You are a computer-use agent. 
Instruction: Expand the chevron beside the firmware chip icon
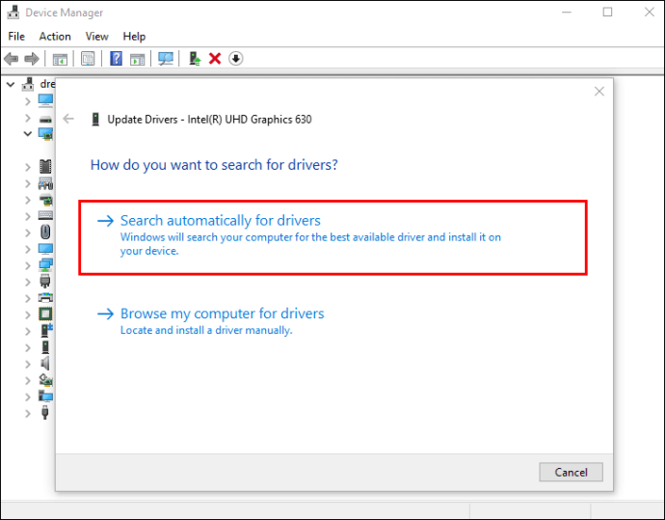point(28,167)
